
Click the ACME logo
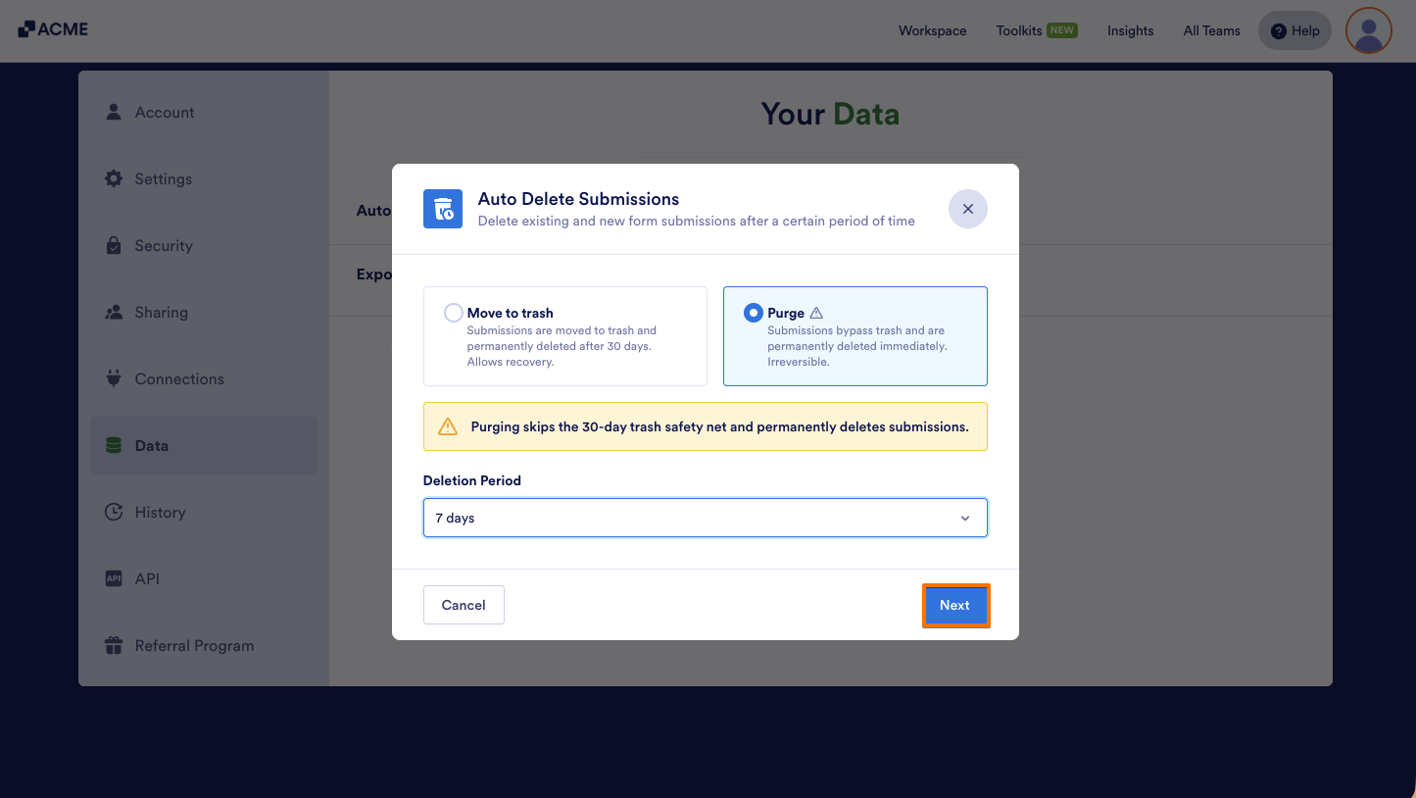pos(53,29)
